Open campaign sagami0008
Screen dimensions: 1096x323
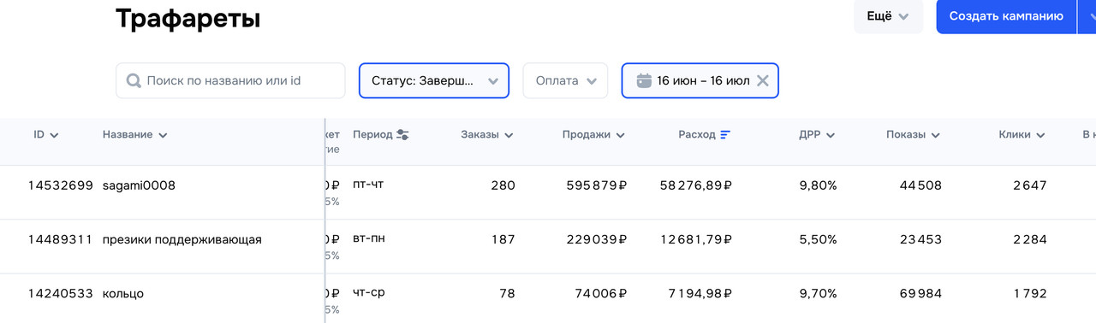139,185
